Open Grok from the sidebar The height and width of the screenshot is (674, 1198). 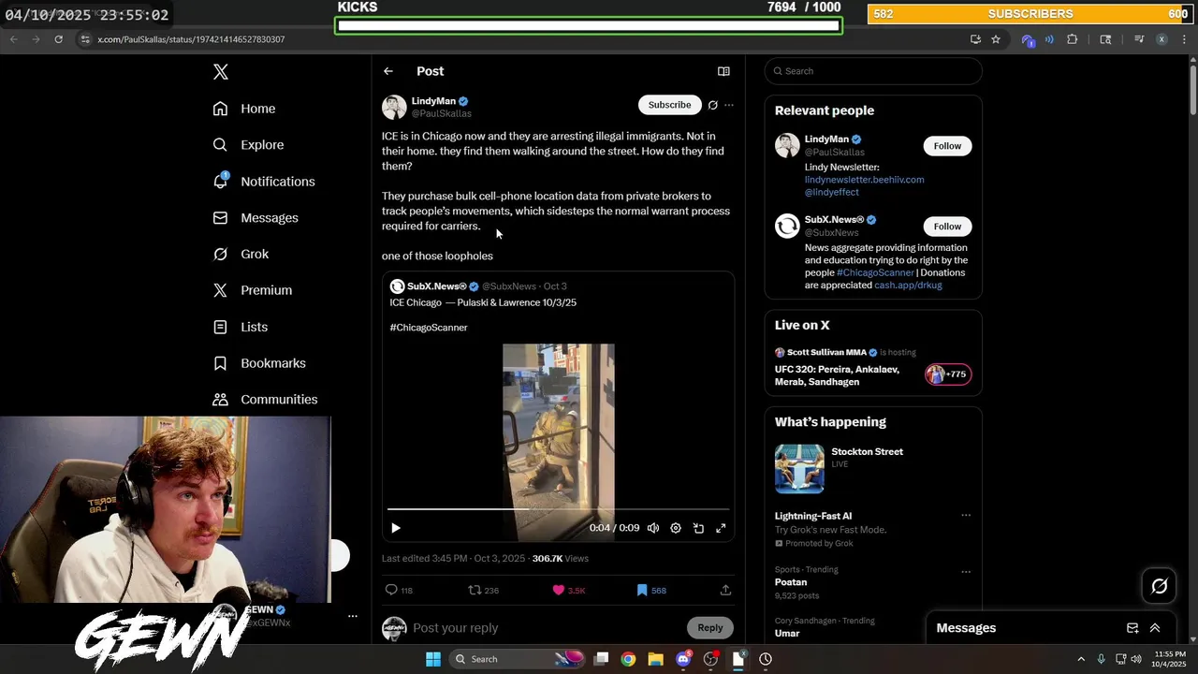click(x=241, y=254)
